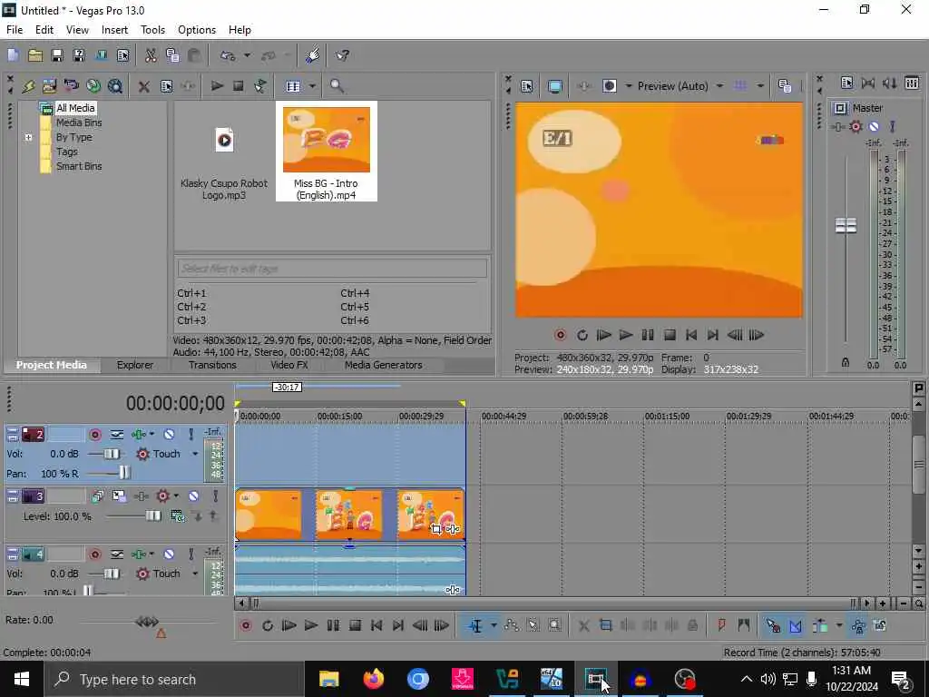This screenshot has height=697, width=929.
Task: Open the Tools menu
Action: pos(152,30)
